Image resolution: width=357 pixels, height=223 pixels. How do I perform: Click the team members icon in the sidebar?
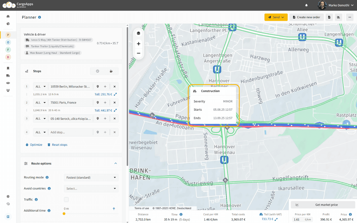point(8,90)
